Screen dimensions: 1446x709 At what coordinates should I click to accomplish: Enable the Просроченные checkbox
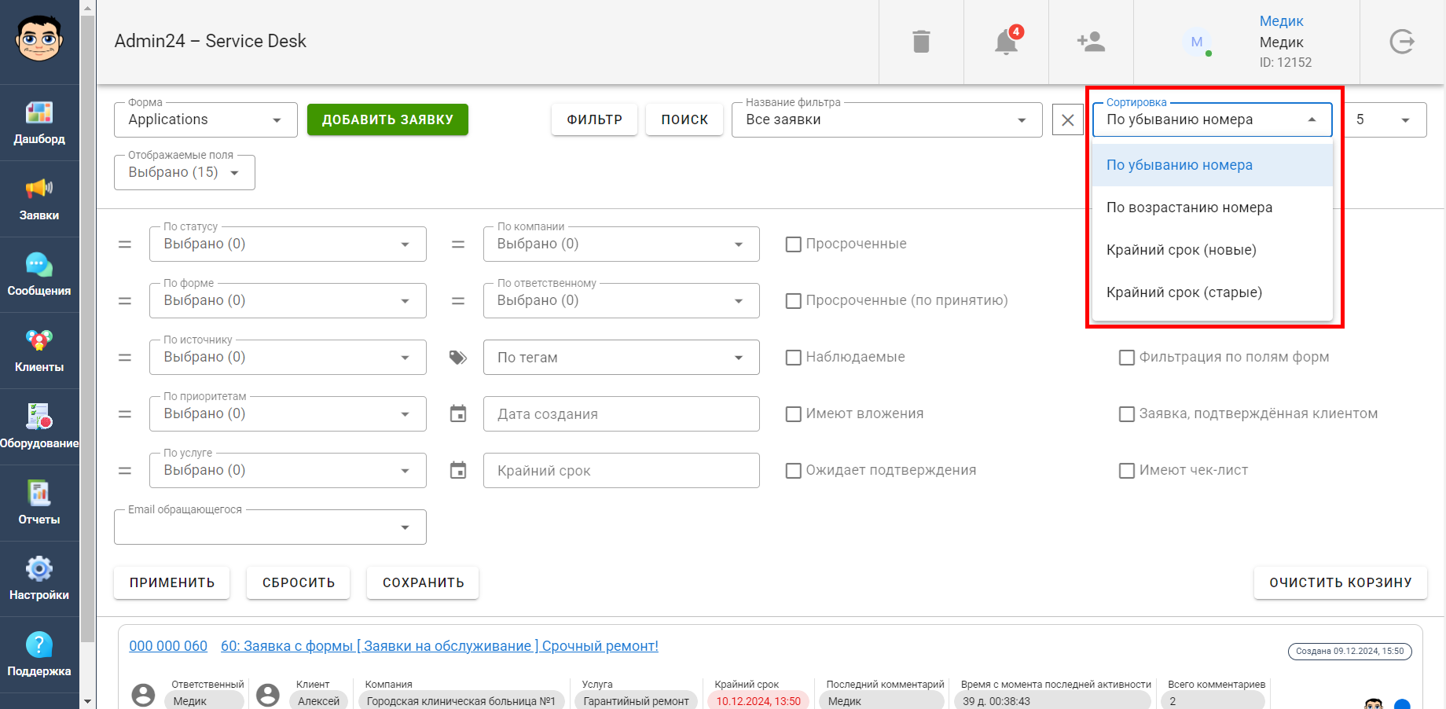coord(794,244)
